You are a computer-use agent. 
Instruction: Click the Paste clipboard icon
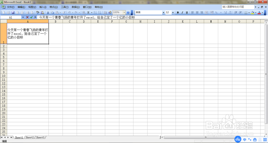[57, 13]
